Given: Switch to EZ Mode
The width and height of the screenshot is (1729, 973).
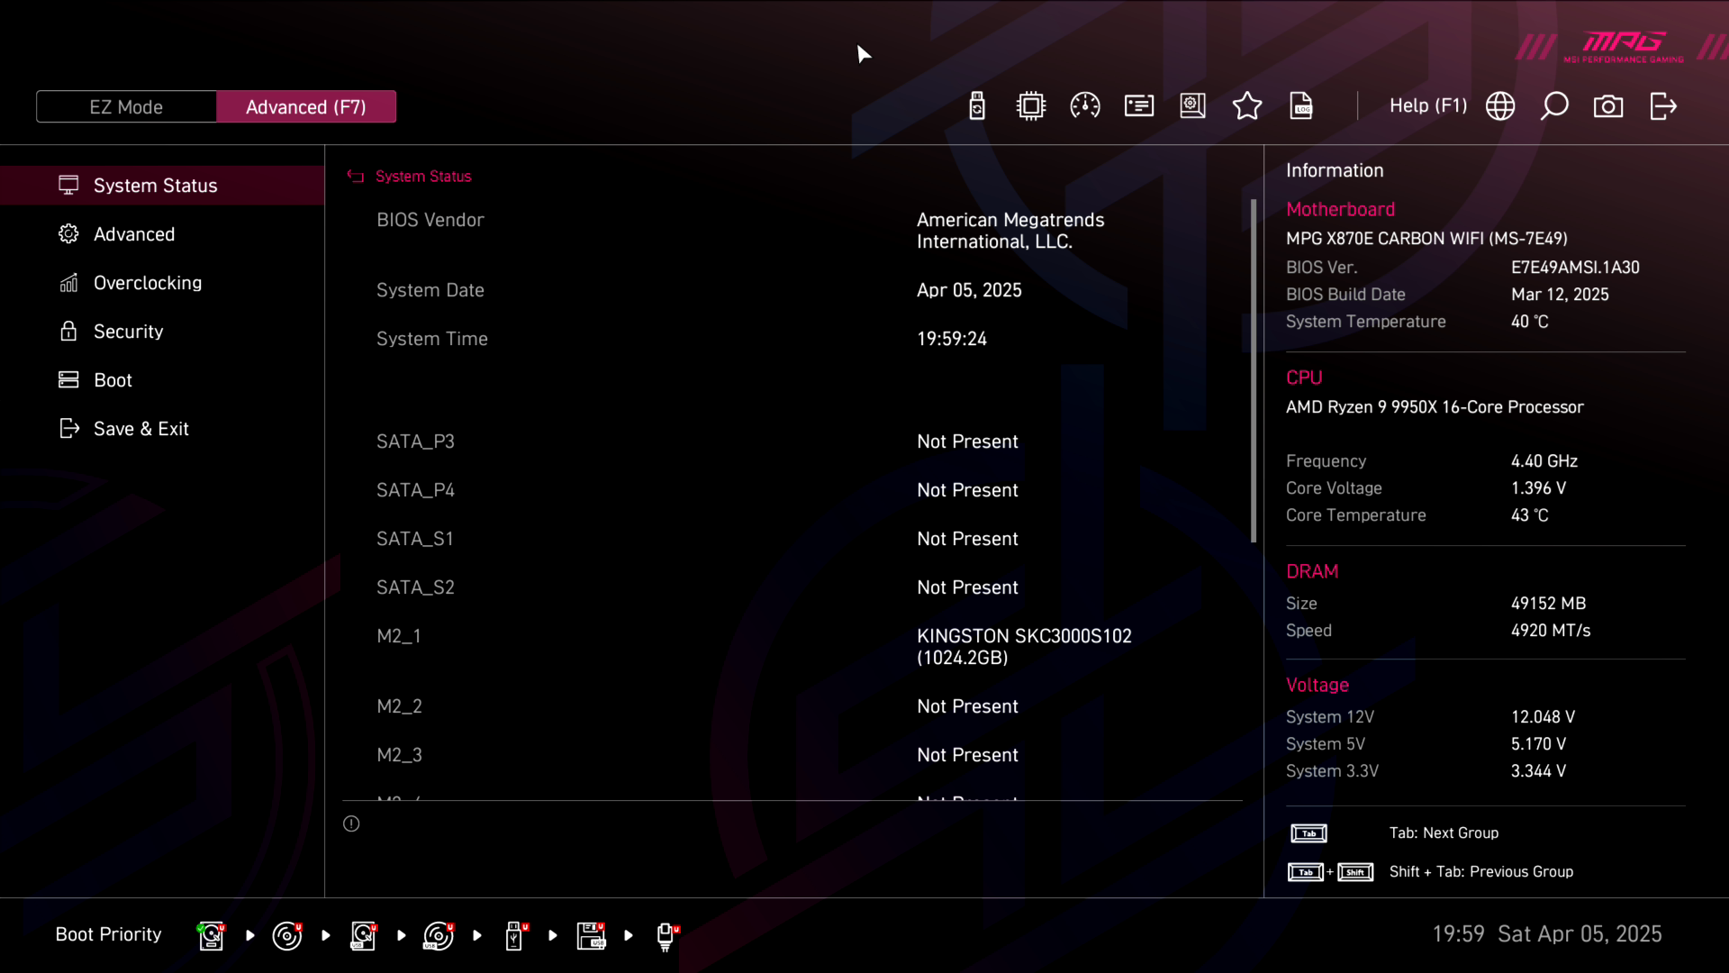Looking at the screenshot, I should 126,107.
